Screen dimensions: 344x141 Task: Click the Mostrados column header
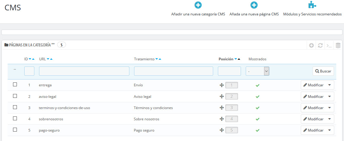pyautogui.click(x=257, y=59)
